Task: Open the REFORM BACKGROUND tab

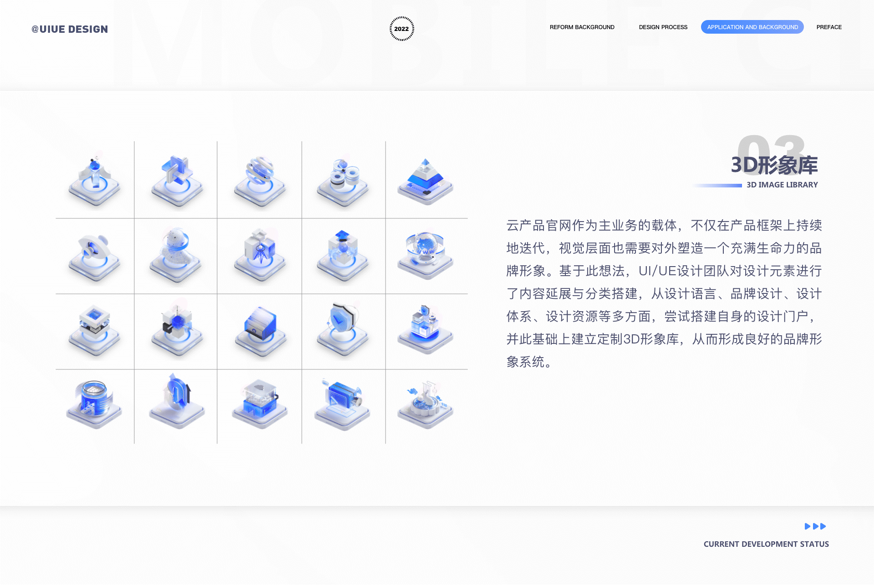Action: click(582, 27)
